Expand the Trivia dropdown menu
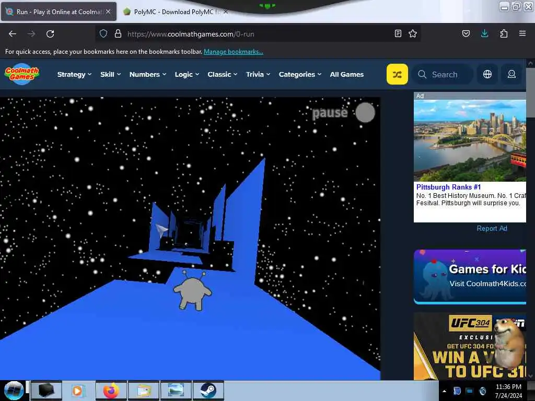The image size is (535, 401). coord(258,74)
